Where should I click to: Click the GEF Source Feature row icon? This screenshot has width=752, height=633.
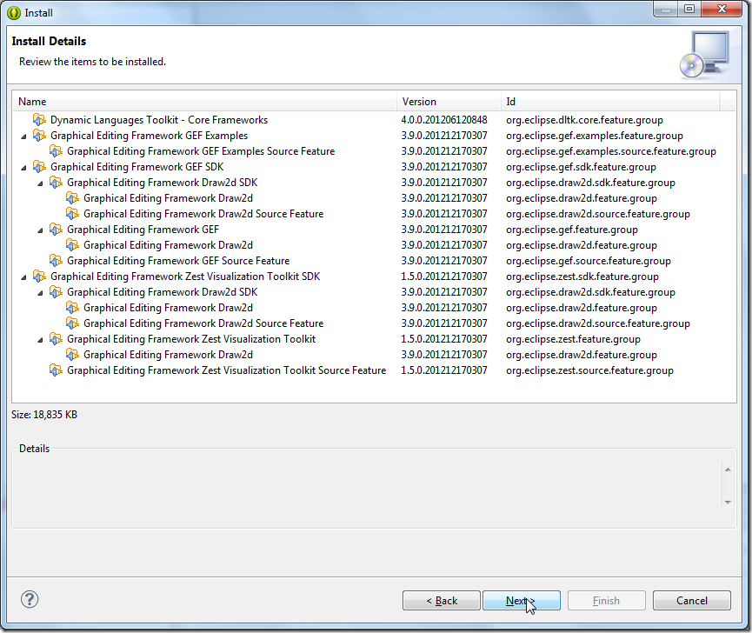pyautogui.click(x=57, y=260)
